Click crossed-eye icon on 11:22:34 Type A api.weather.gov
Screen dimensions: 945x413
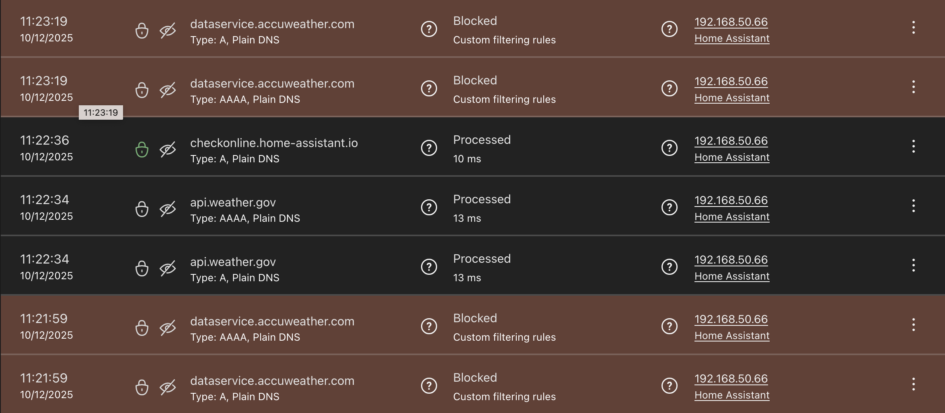click(168, 268)
